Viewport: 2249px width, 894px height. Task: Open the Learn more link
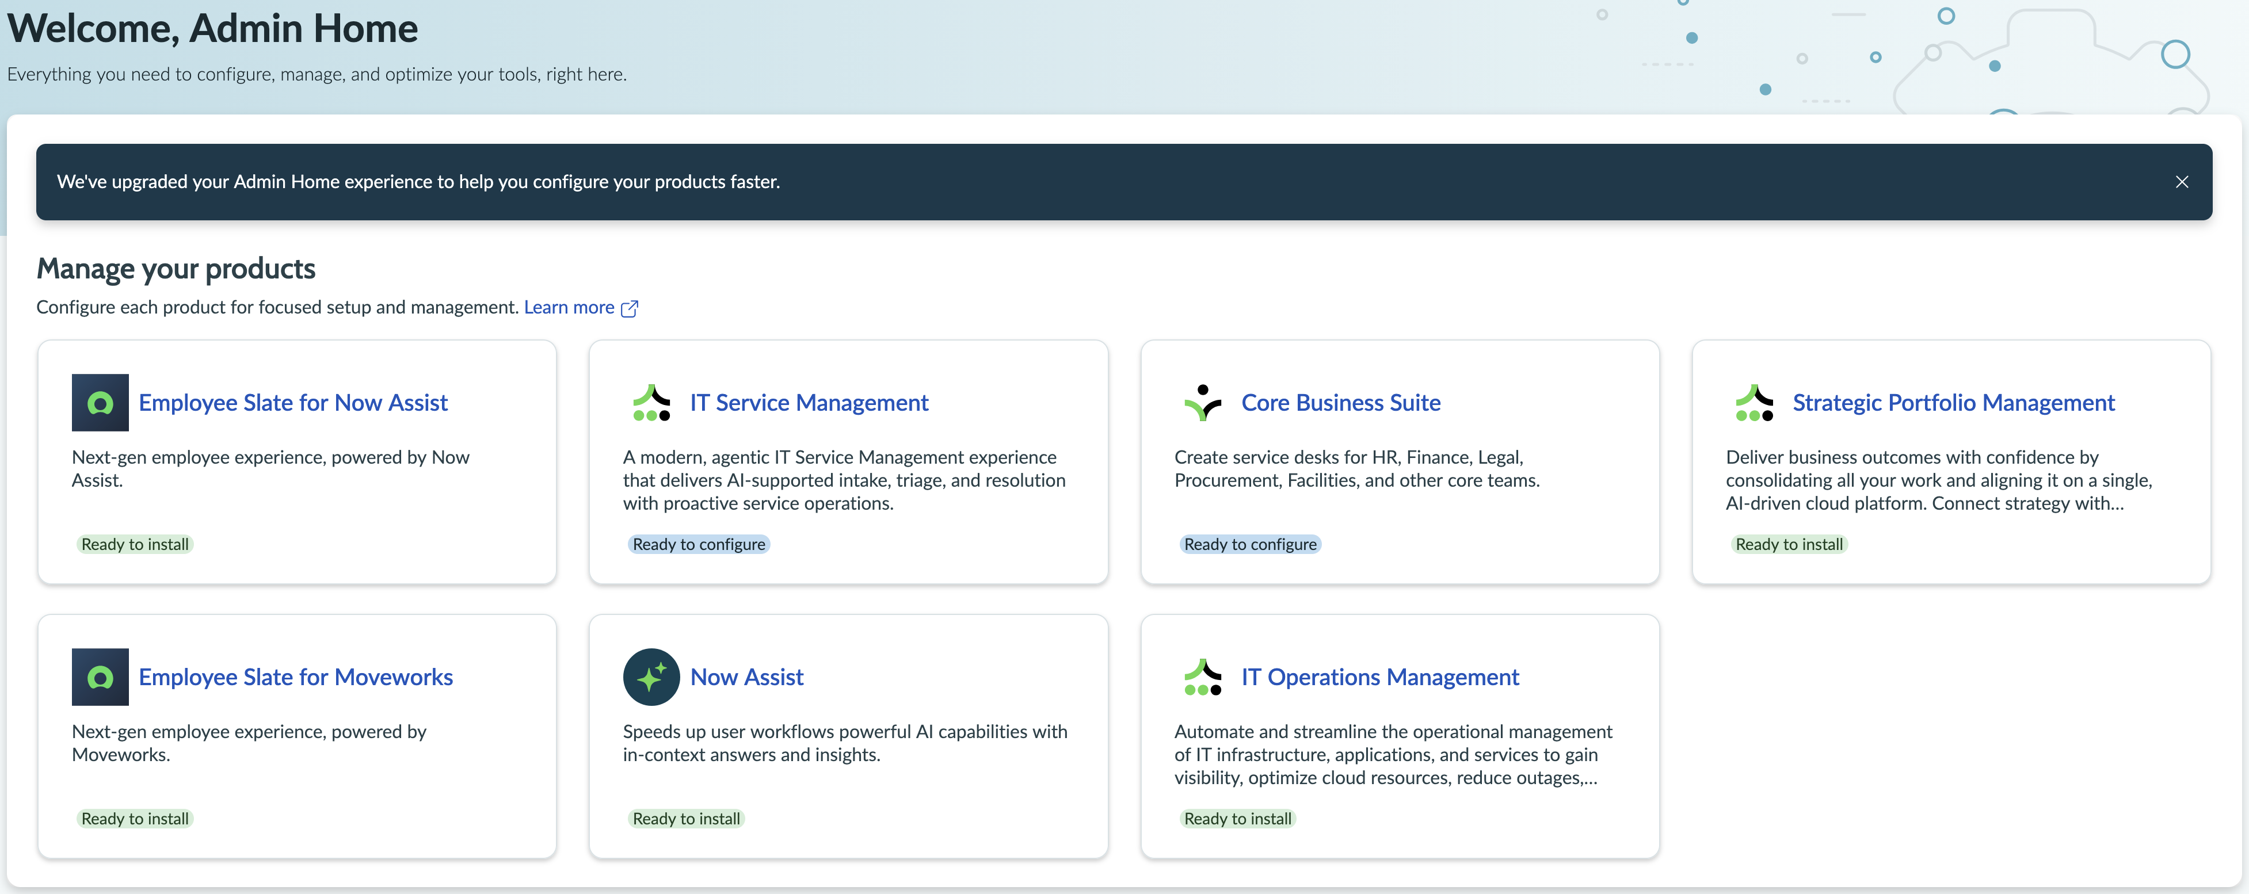pyautogui.click(x=569, y=307)
